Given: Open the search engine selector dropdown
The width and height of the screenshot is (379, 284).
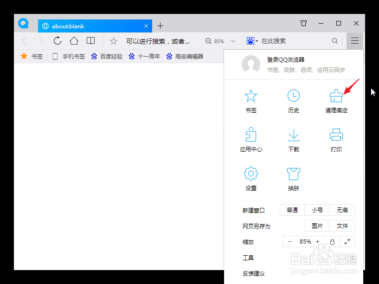Looking at the screenshot, I should (252, 41).
